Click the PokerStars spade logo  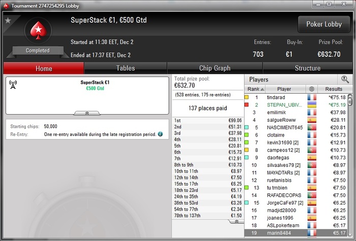click(x=38, y=30)
